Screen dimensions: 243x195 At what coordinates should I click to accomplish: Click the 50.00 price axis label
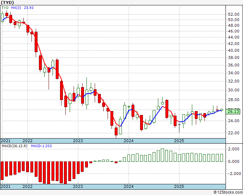pos(234,20)
